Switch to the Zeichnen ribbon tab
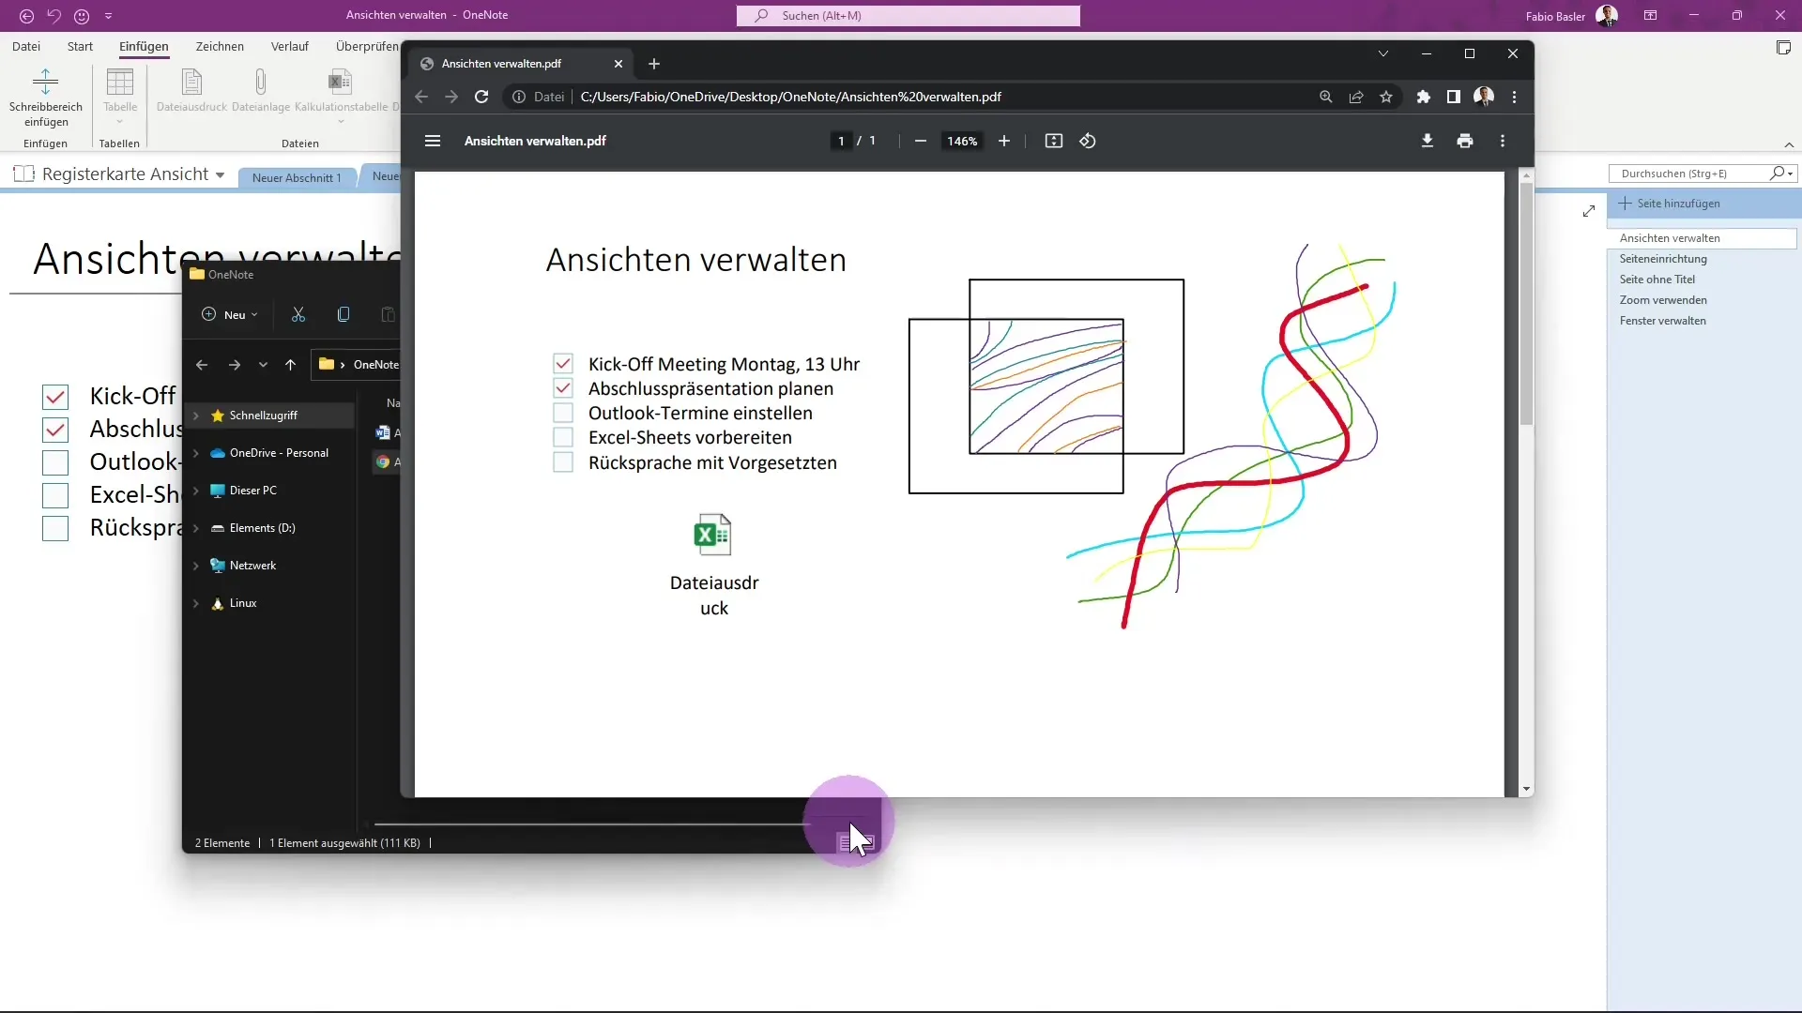Viewport: 1802px width, 1013px height. (220, 46)
